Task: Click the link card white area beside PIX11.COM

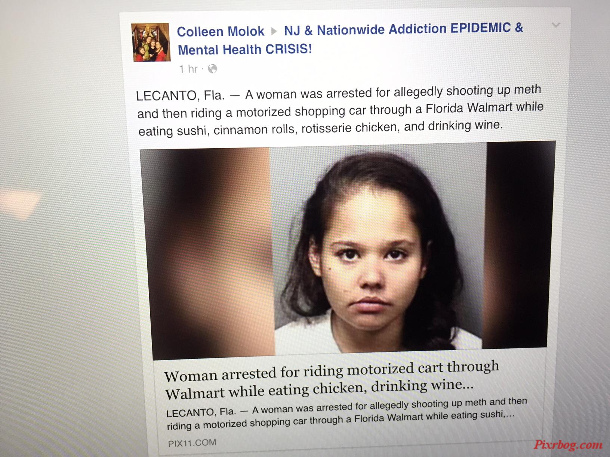Action: pyautogui.click(x=374, y=441)
